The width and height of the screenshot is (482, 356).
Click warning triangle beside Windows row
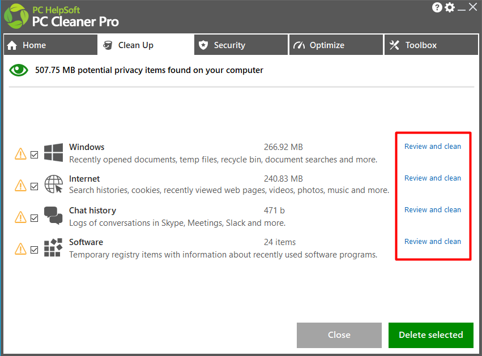coord(20,154)
